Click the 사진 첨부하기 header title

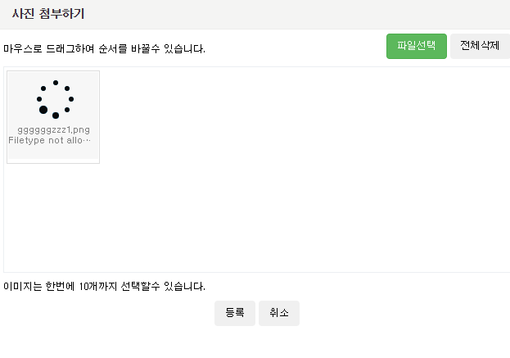tap(47, 14)
